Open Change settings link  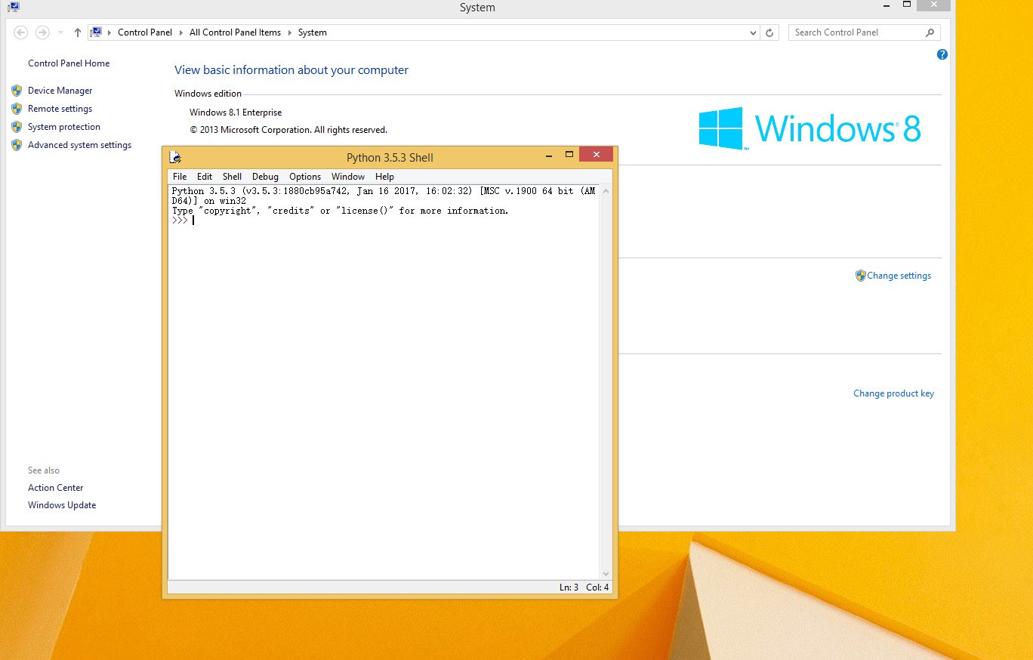coord(899,276)
